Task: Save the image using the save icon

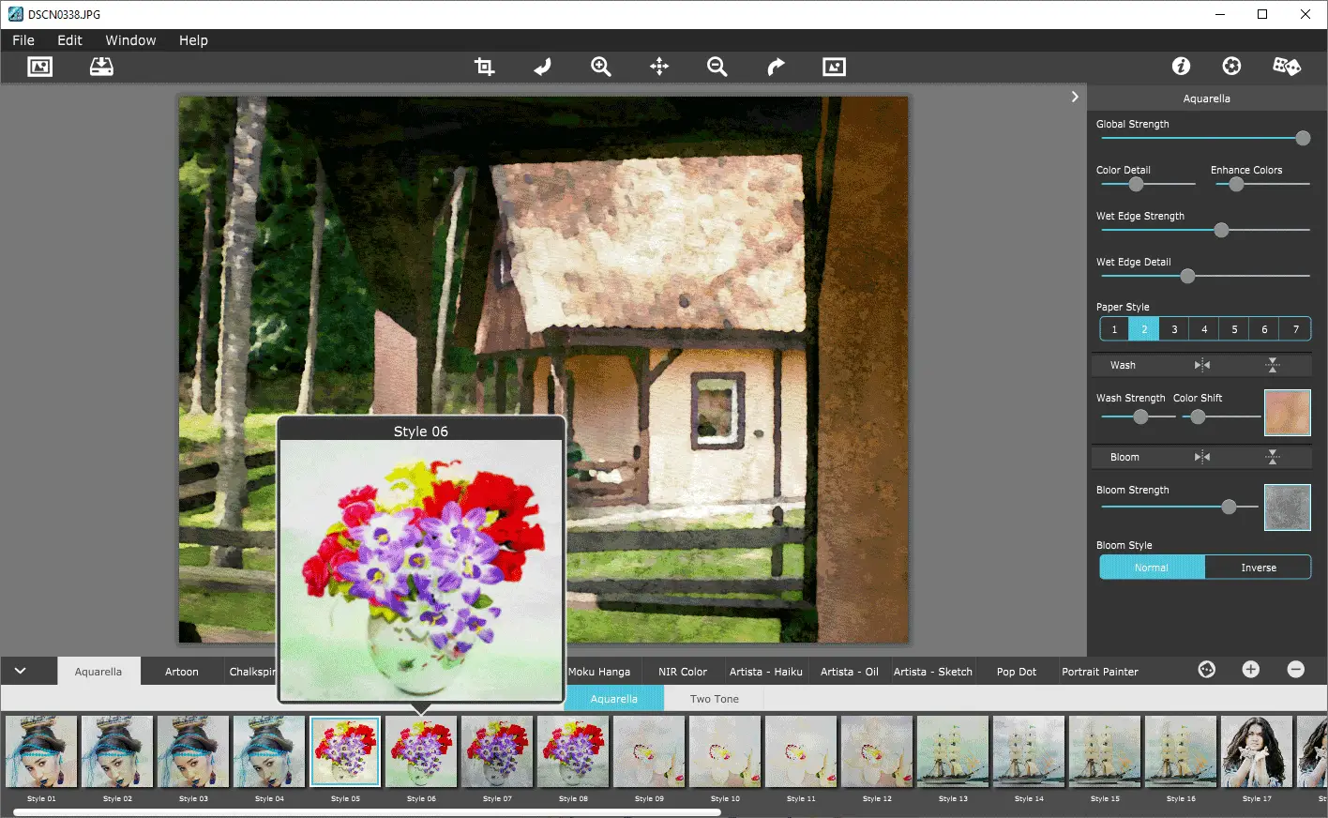Action: pyautogui.click(x=99, y=67)
